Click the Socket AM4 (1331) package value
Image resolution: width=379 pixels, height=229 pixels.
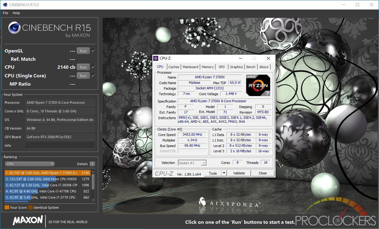tap(210, 88)
